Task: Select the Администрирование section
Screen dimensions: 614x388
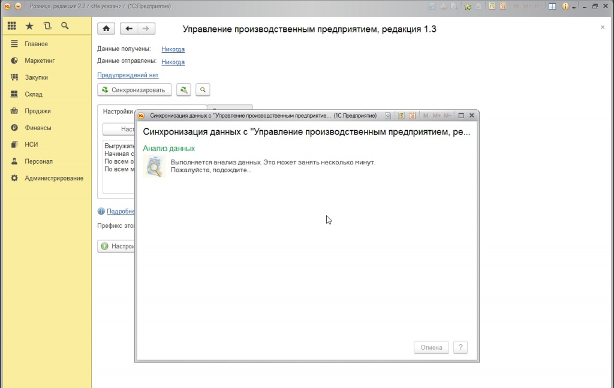Action: pyautogui.click(x=53, y=178)
